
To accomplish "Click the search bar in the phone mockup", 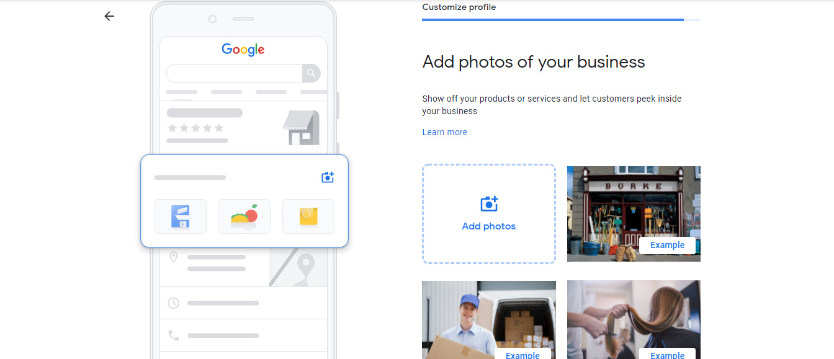I will [x=236, y=73].
